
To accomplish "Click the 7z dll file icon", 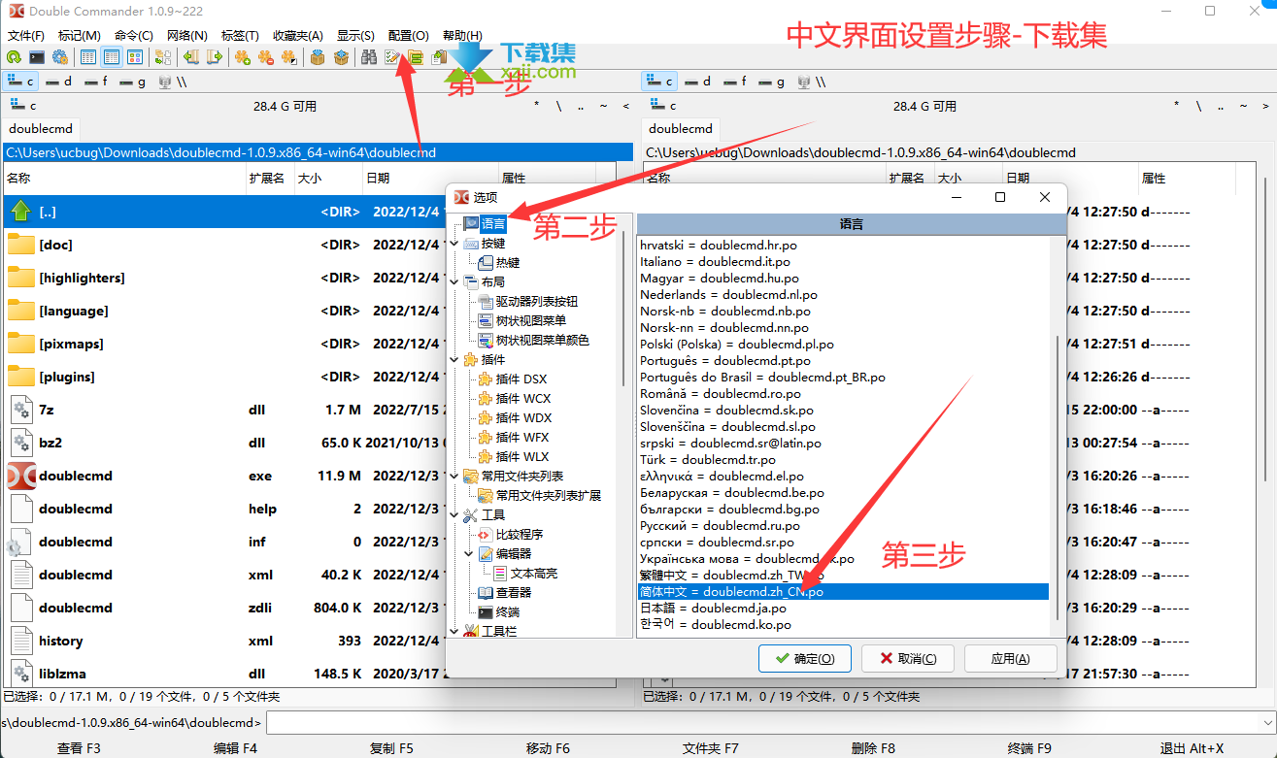I will point(21,410).
